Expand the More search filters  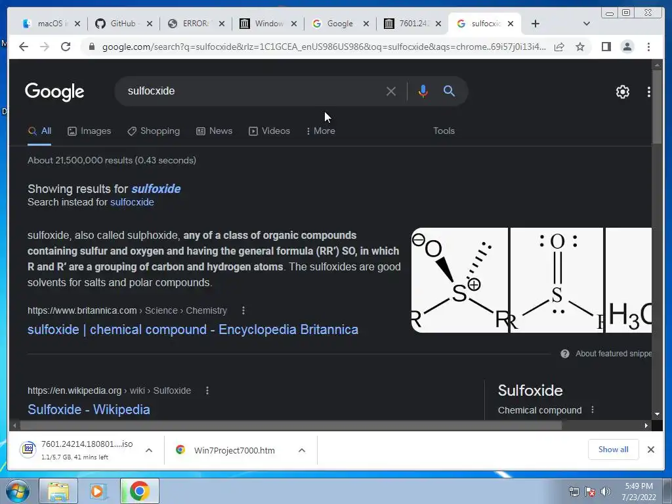click(320, 131)
